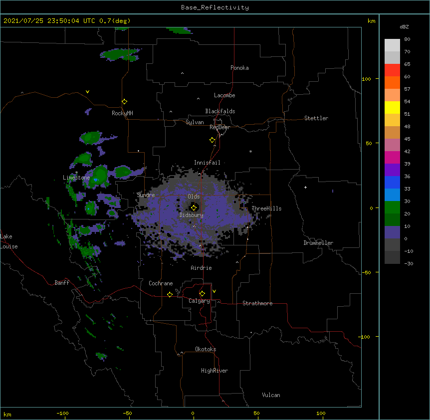Click the dBZ legend heading

tap(404, 26)
